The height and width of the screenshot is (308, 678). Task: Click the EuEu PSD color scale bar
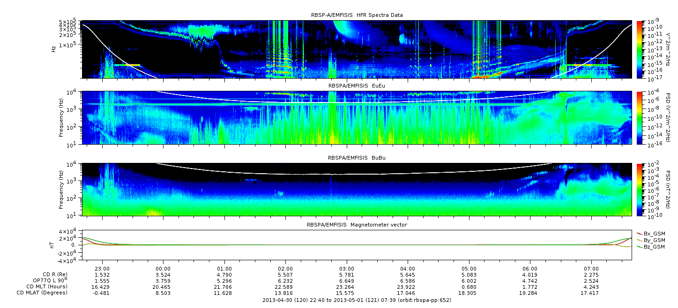click(640, 118)
